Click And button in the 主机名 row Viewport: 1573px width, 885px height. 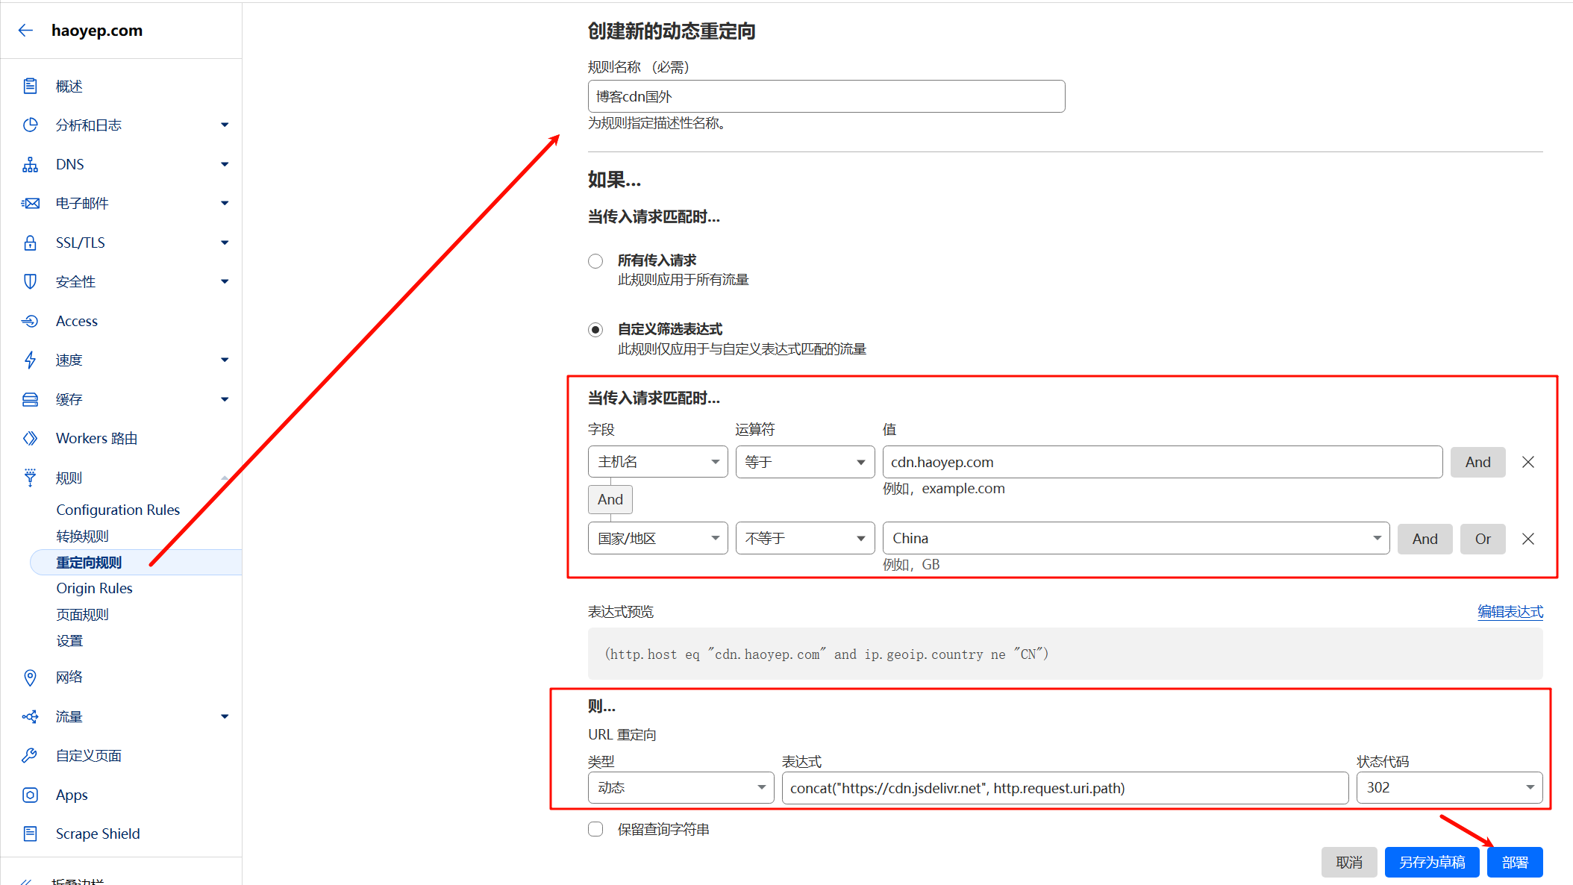click(1477, 462)
